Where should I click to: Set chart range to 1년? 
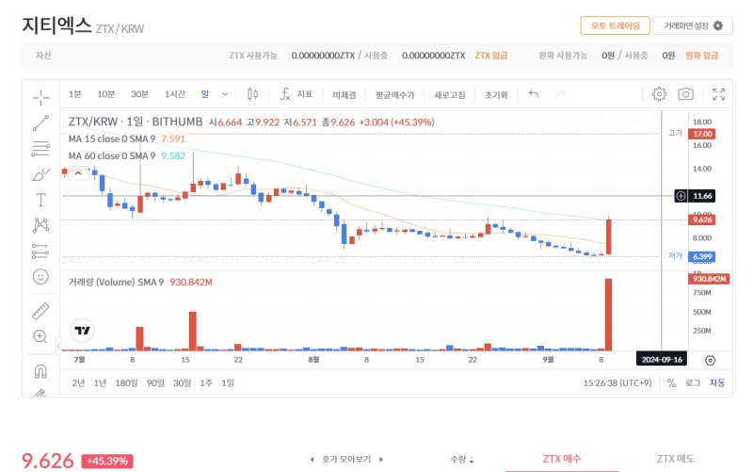(x=100, y=383)
